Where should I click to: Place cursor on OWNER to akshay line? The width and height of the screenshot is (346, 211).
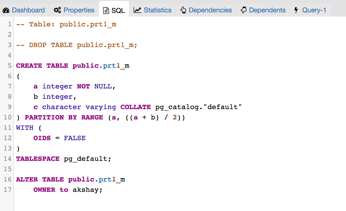coord(68,190)
